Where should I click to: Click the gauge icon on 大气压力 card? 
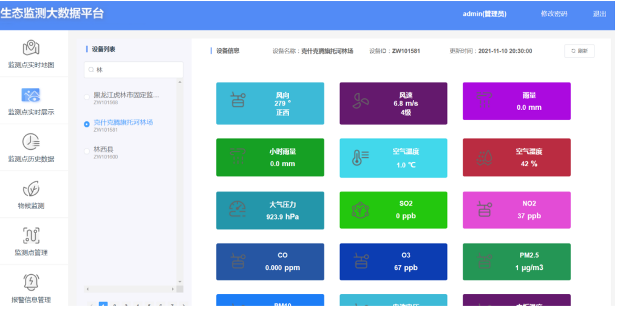[x=237, y=210]
